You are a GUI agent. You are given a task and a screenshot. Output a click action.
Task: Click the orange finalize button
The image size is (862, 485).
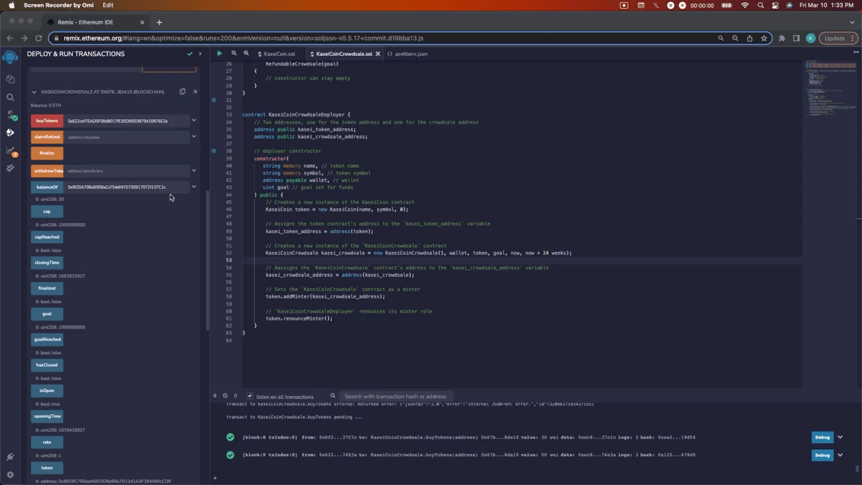(x=47, y=153)
